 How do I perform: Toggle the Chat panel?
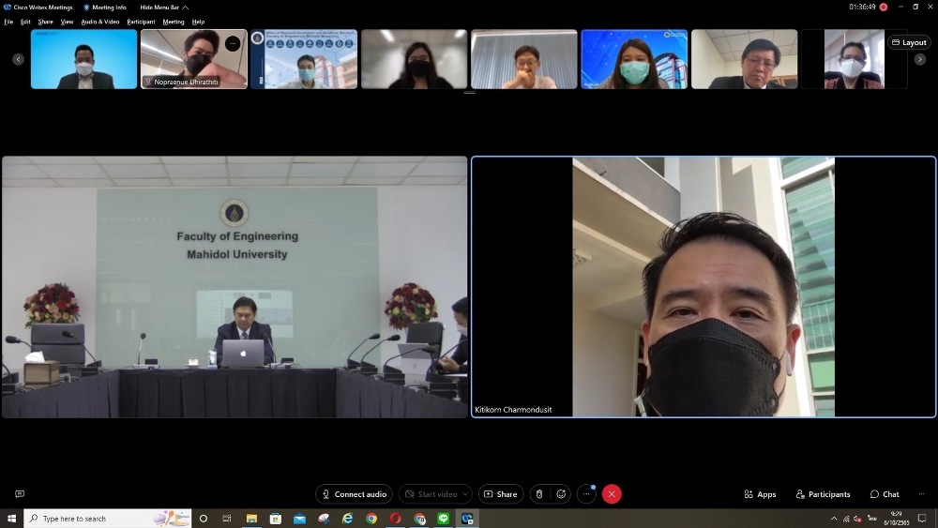(x=884, y=494)
